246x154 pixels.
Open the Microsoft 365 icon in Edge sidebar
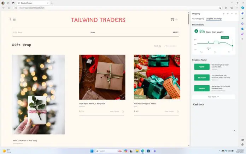tap(242, 24)
